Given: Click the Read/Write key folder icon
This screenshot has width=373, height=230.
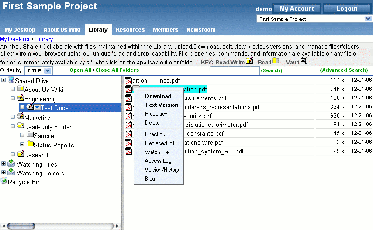Looking at the screenshot, I should click(x=249, y=61).
